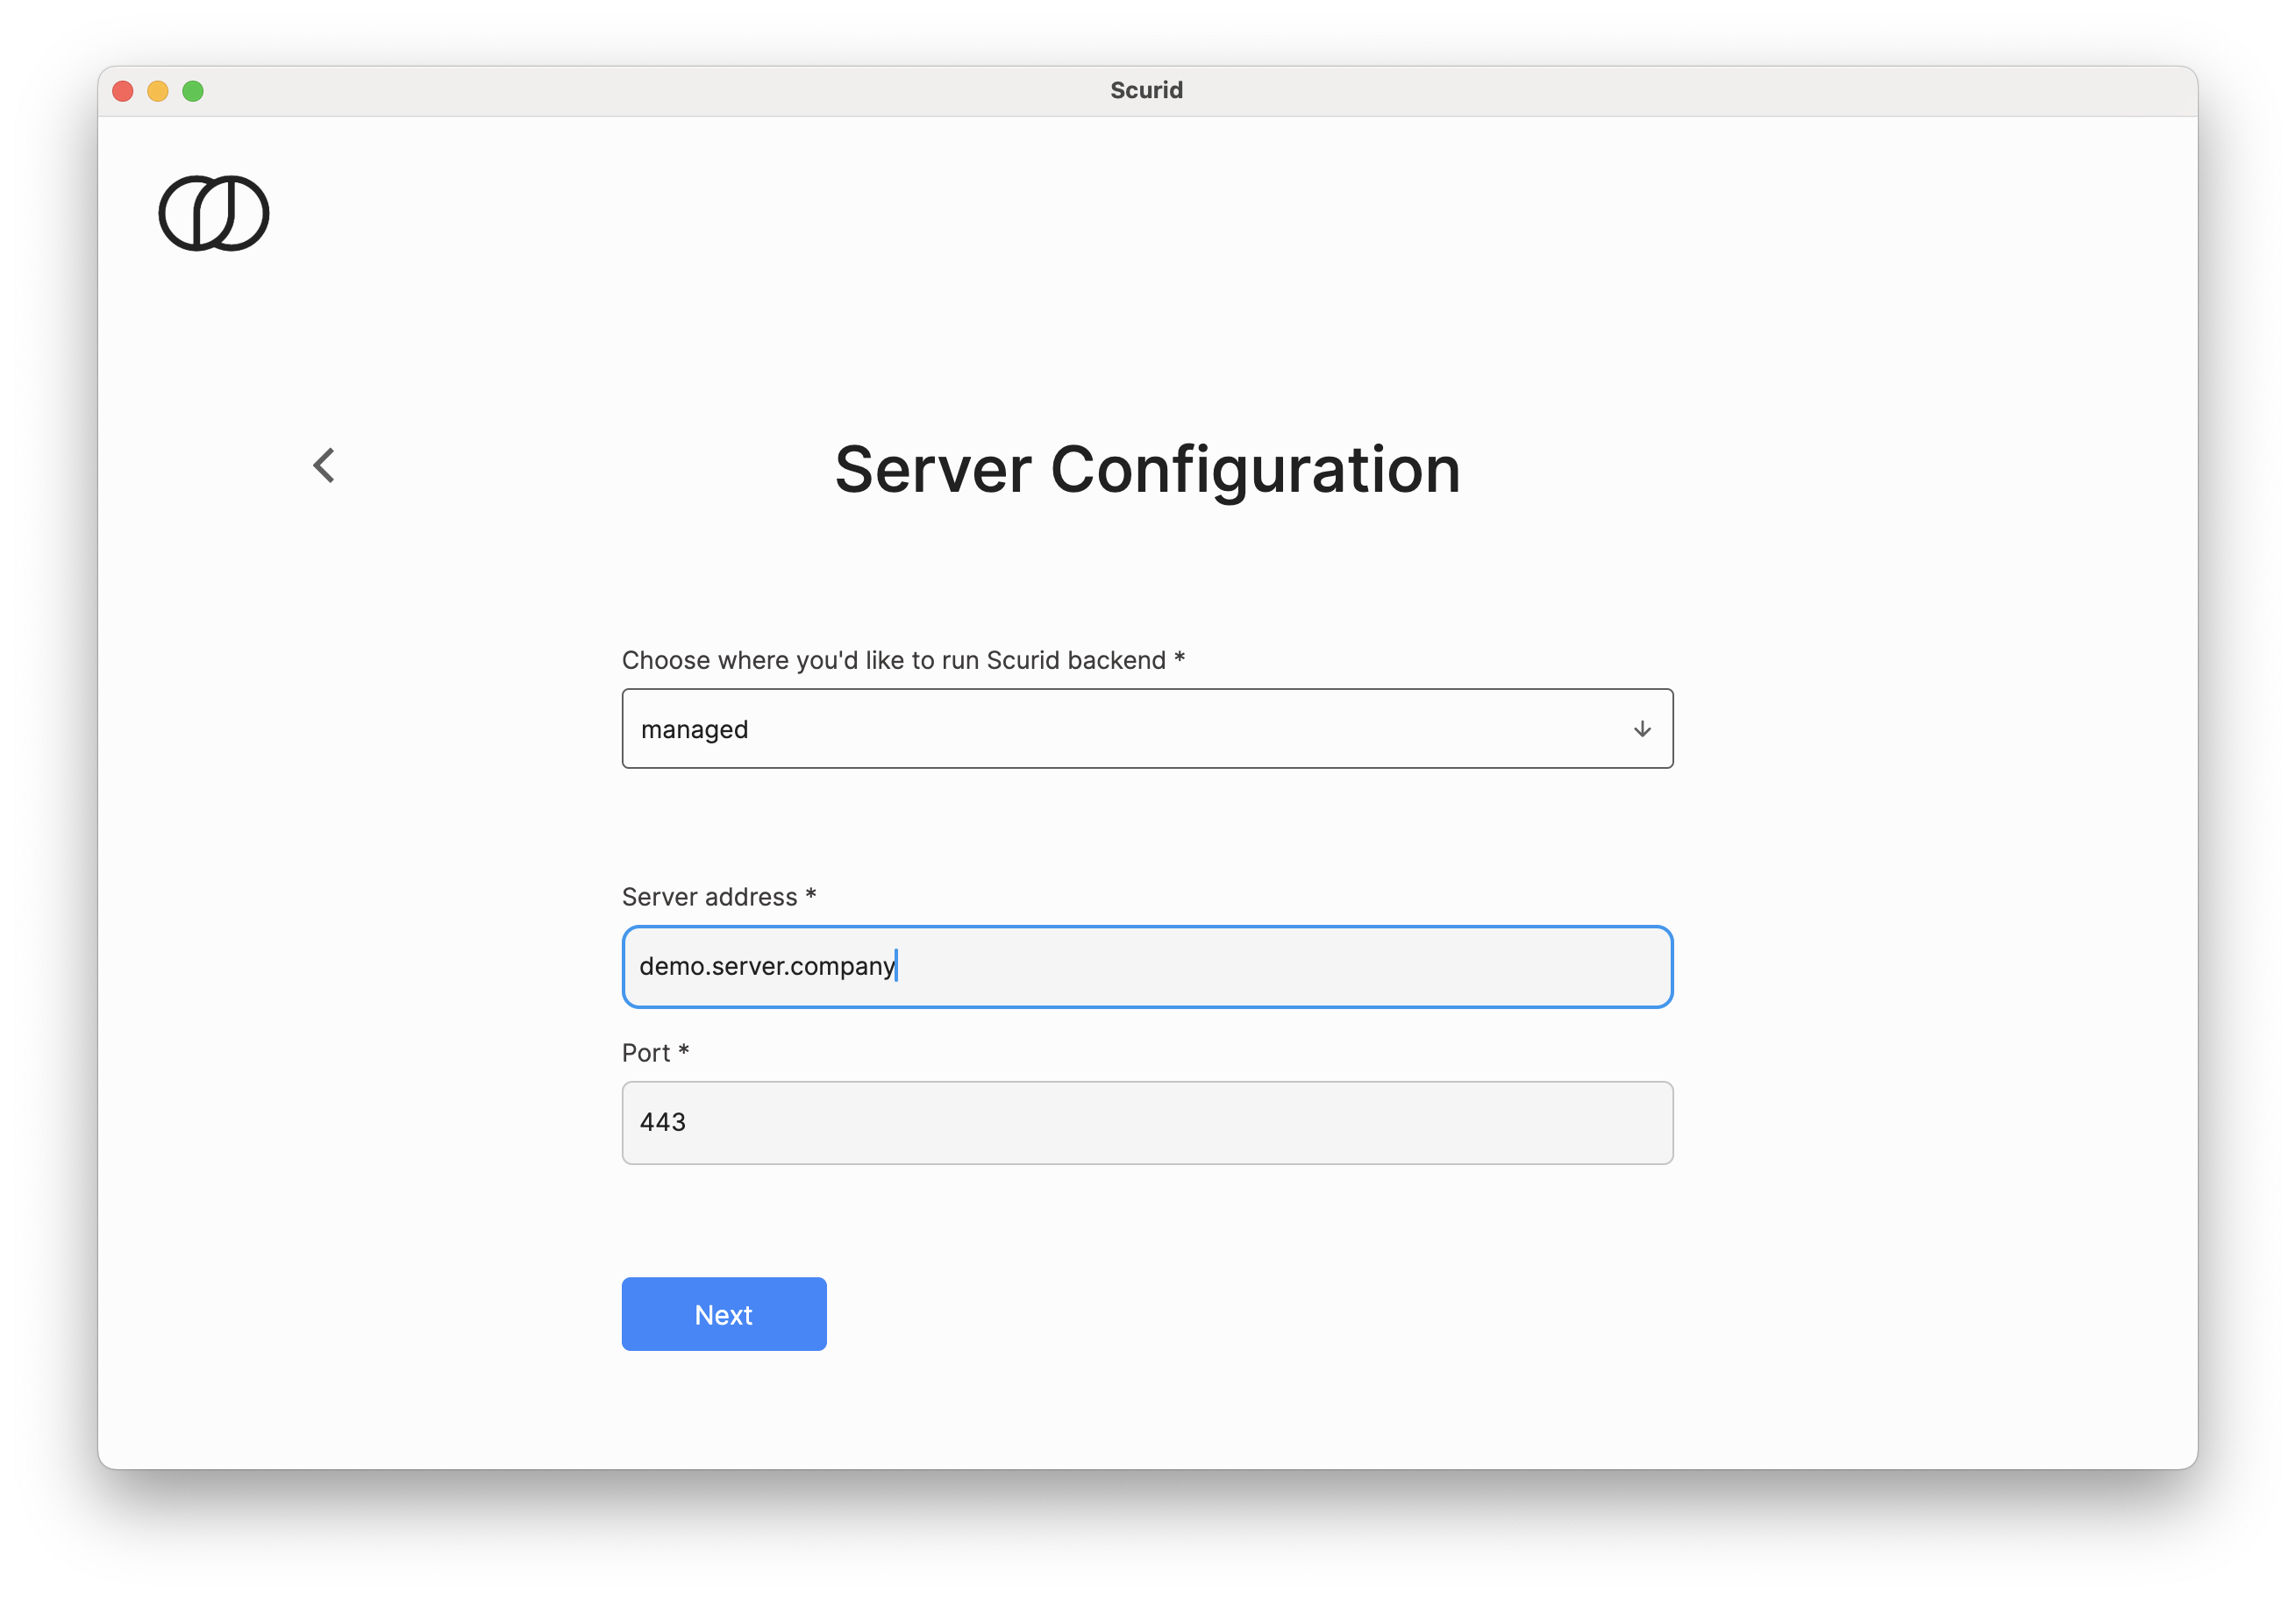2296x1599 pixels.
Task: Click the dropdown arrow in backend selector
Action: coord(1642,729)
